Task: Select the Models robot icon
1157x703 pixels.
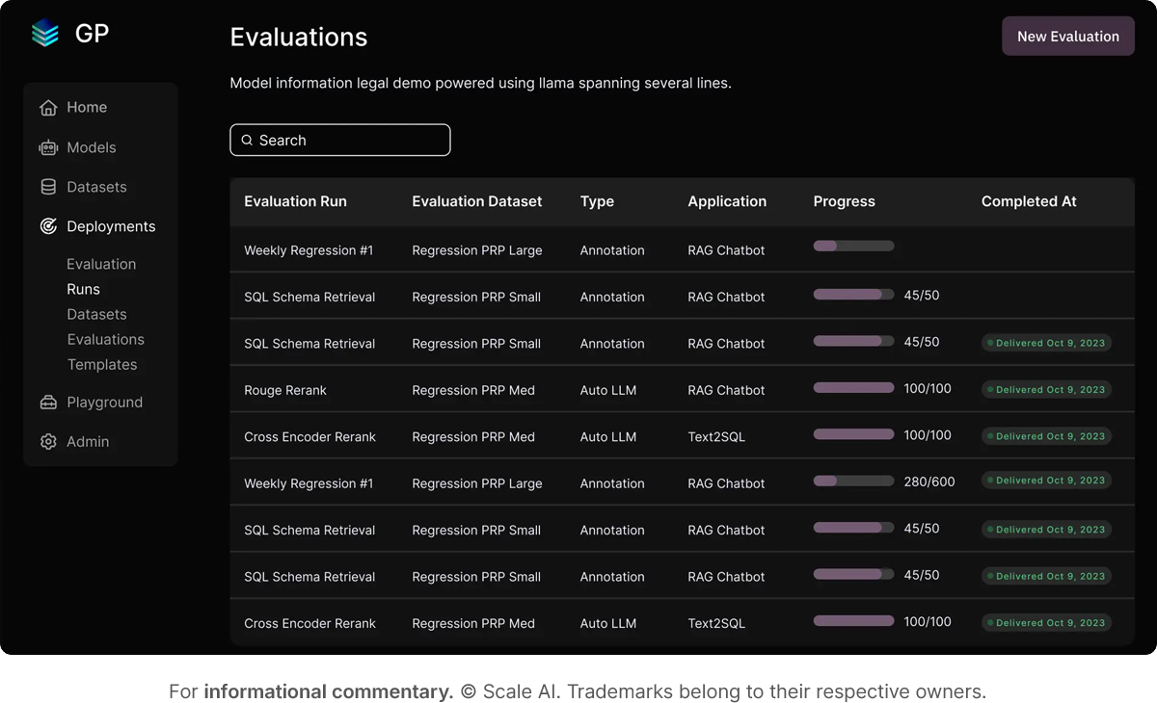Action: 46,147
